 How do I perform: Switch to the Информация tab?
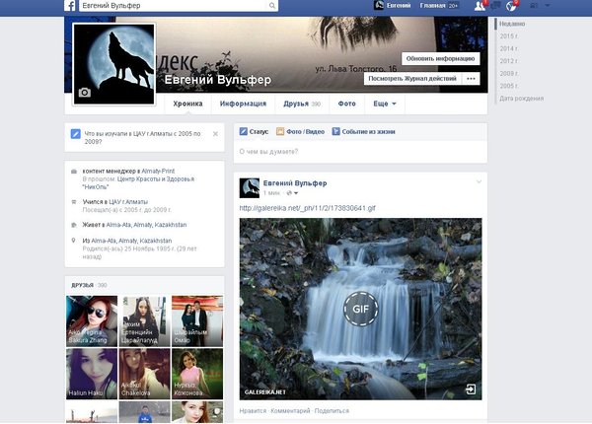click(243, 103)
